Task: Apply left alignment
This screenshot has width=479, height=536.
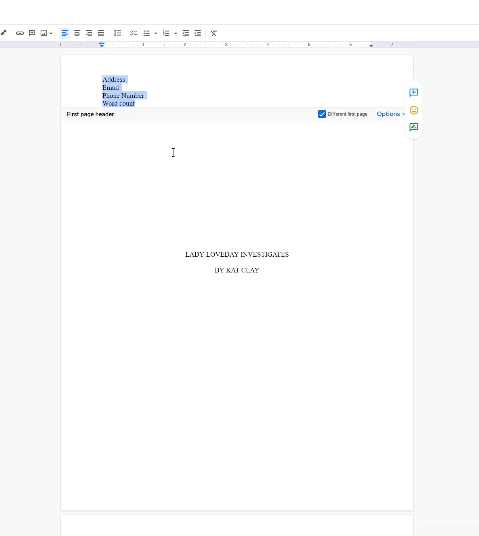Action: 65,33
